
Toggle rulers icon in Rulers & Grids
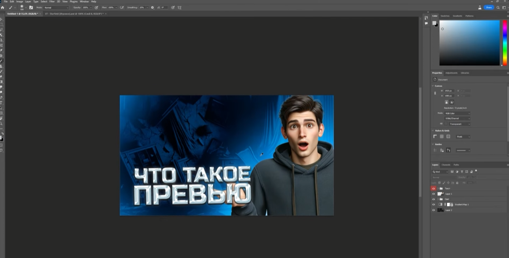pos(435,137)
